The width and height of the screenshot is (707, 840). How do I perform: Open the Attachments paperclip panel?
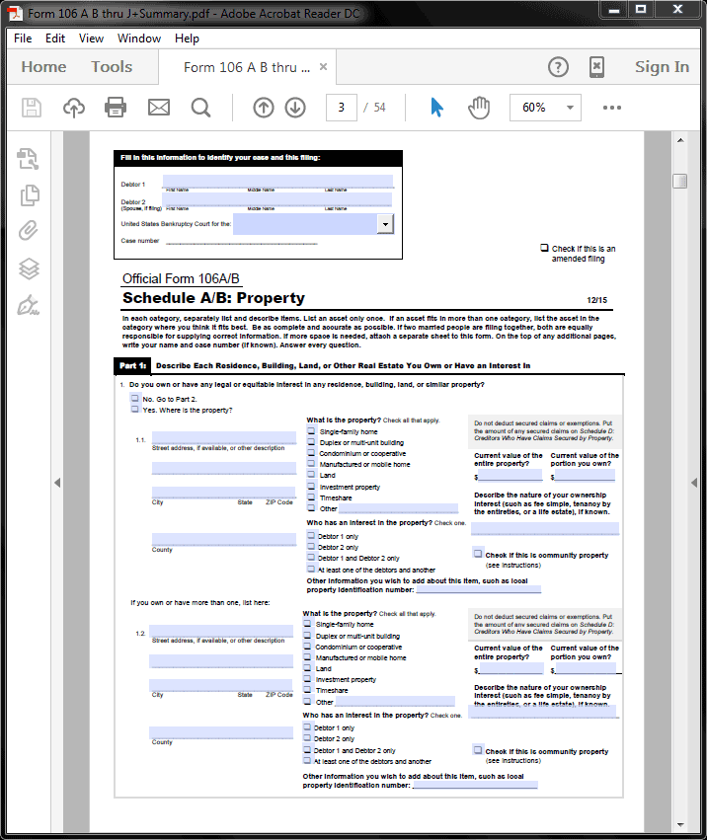point(29,231)
